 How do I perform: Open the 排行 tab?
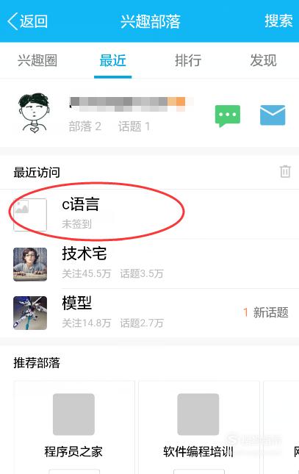coord(188,60)
